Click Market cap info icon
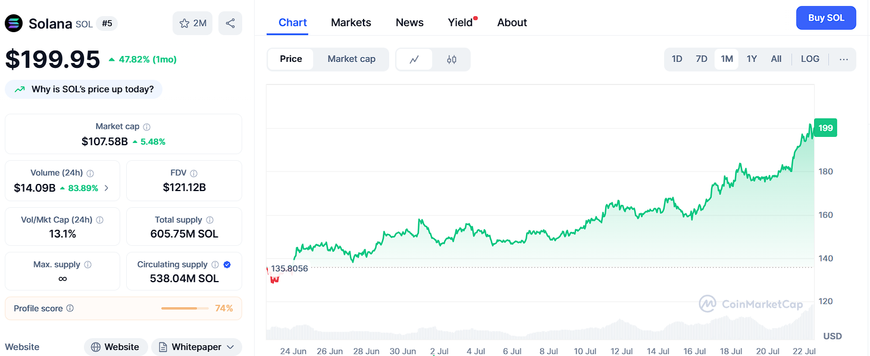 coord(147,127)
